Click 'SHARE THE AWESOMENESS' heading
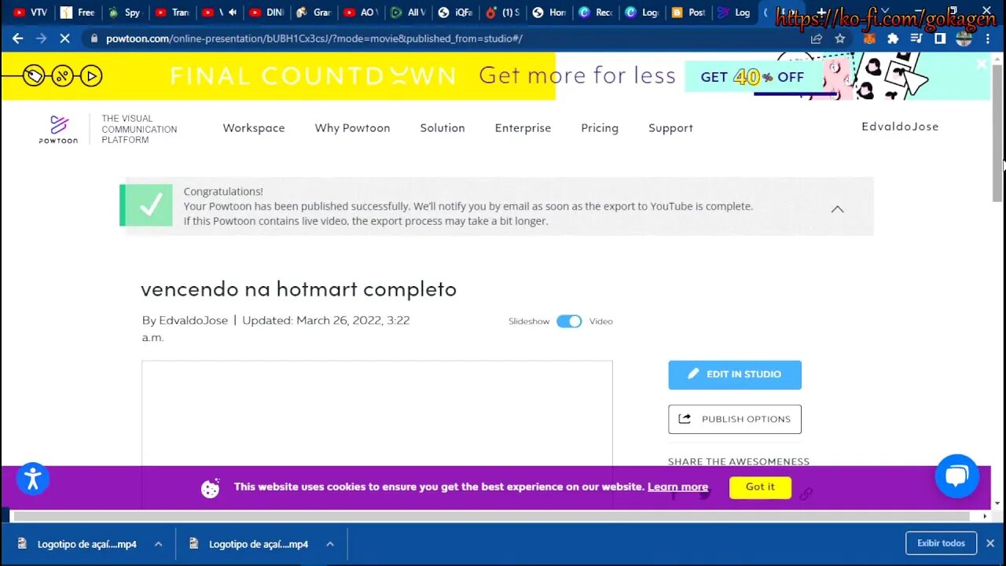The height and width of the screenshot is (566, 1006). (739, 461)
